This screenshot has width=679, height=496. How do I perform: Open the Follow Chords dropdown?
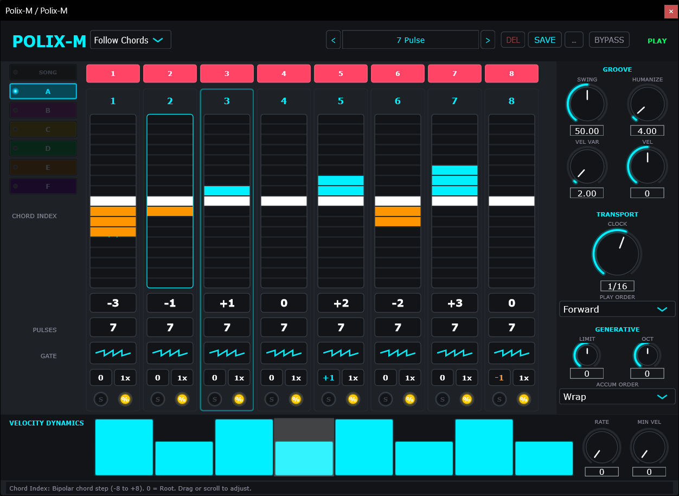130,40
